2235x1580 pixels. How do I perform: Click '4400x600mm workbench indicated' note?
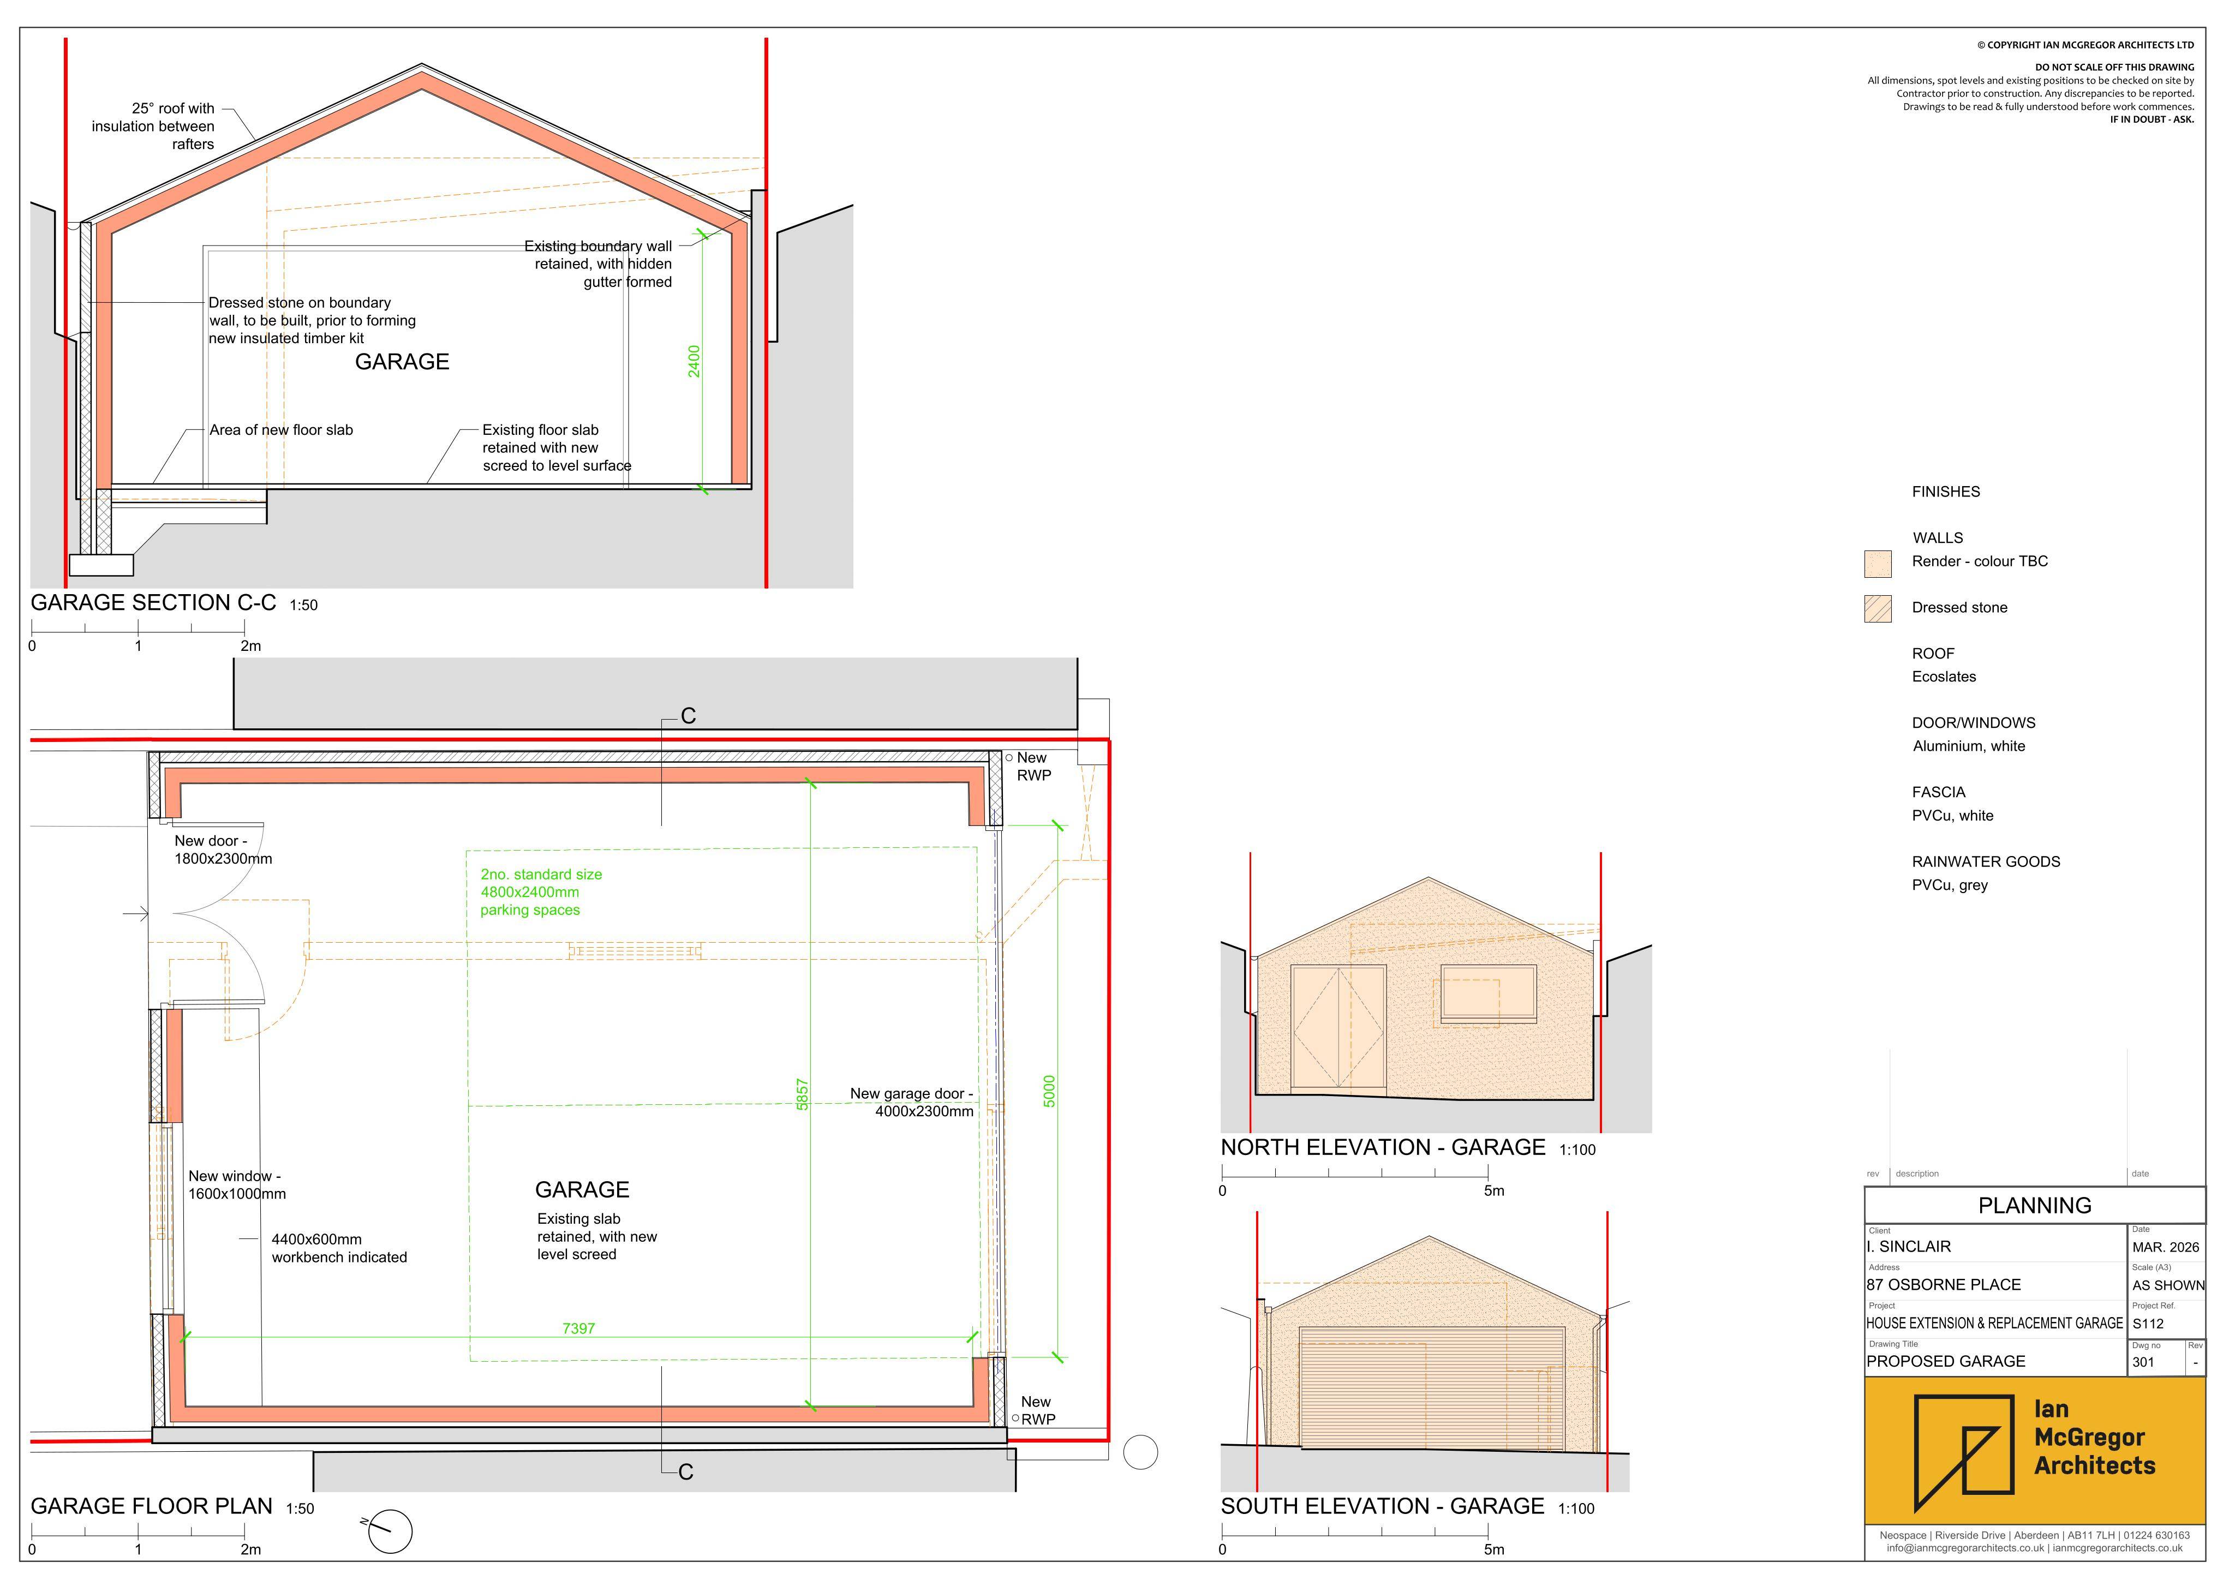pyautogui.click(x=339, y=1248)
